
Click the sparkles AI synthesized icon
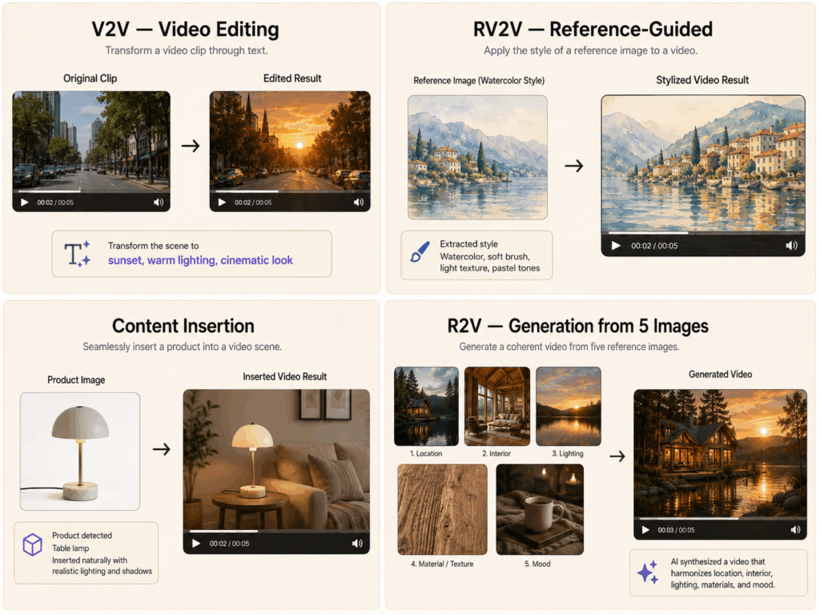coord(647,572)
